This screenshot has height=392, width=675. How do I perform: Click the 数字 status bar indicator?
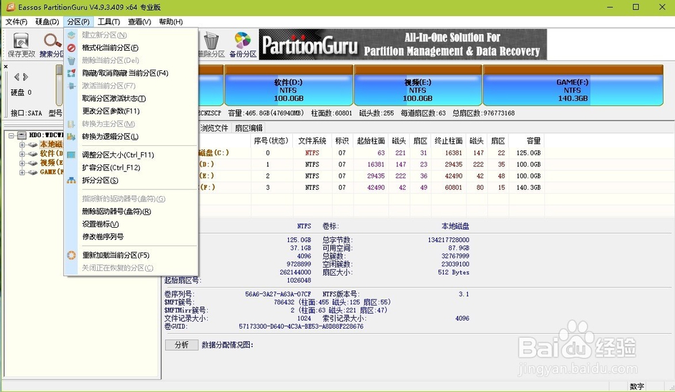tap(637, 387)
